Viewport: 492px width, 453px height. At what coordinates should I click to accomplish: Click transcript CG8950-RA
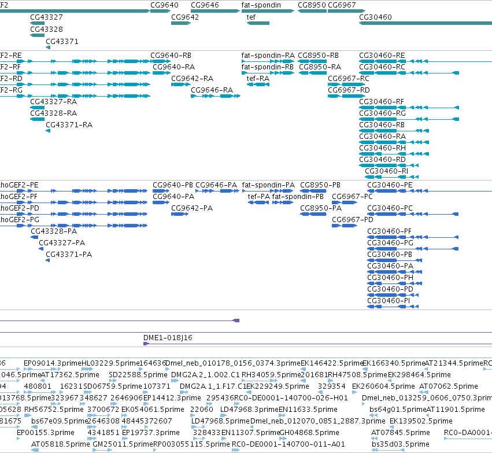click(x=320, y=67)
